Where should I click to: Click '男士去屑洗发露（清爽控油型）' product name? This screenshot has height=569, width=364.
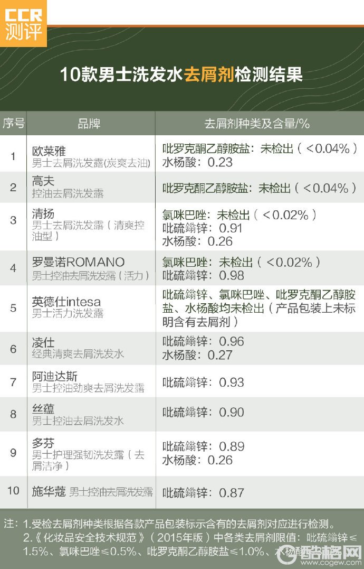click(x=89, y=230)
